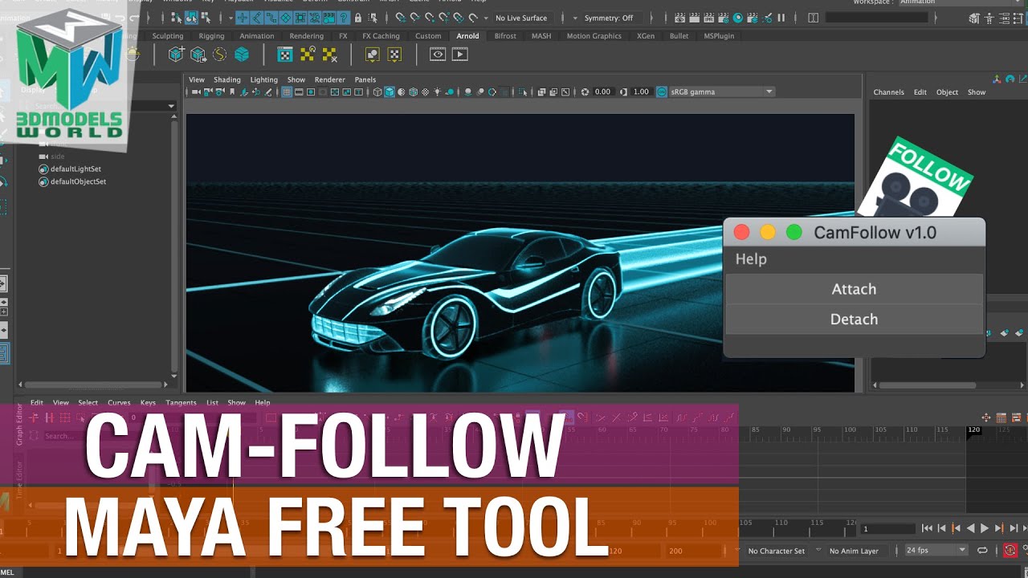Click the isolate select icon in the panel toolbar
Image resolution: width=1028 pixels, height=578 pixels.
(521, 92)
